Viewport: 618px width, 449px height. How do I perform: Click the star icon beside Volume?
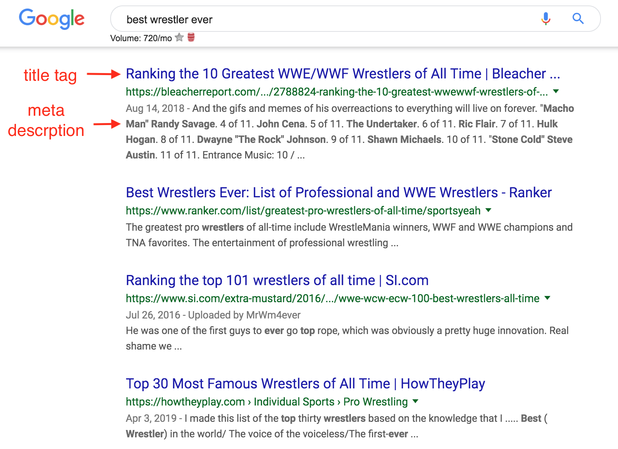(179, 38)
